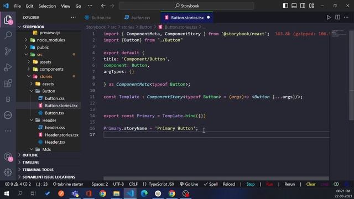Screen dimensions: 354x199
Task: Open the Search view in activity bar
Action: coord(8,35)
